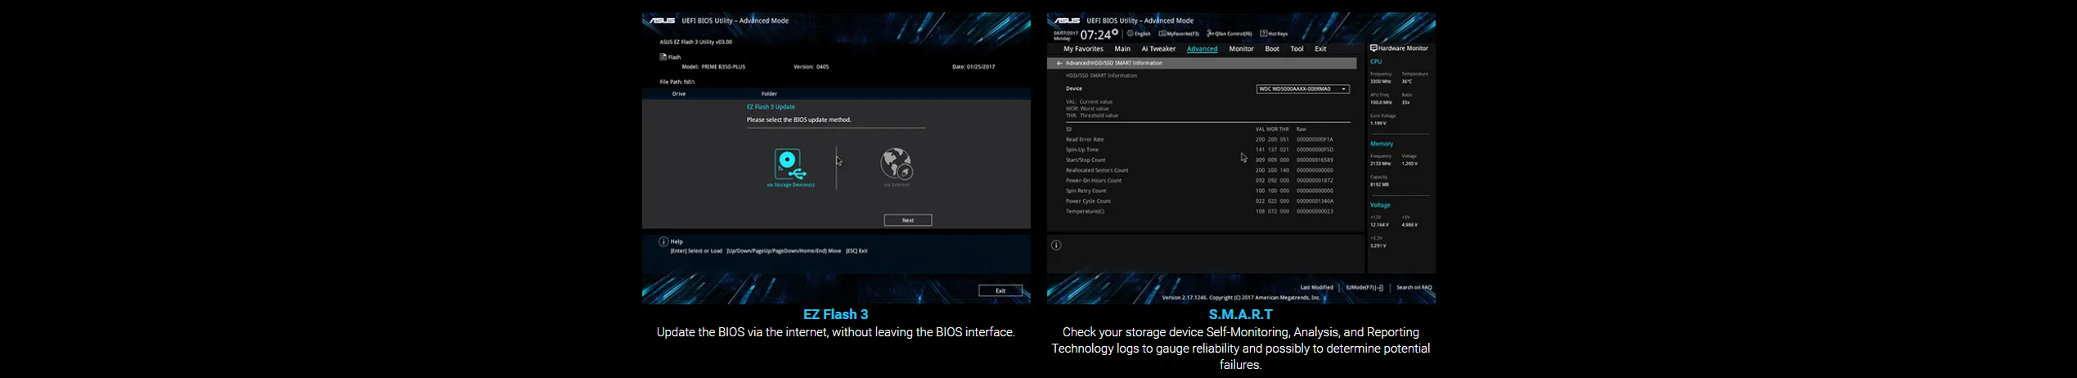Click the Memory heading in Hardware Monitor
This screenshot has width=2077, height=378.
[1382, 144]
